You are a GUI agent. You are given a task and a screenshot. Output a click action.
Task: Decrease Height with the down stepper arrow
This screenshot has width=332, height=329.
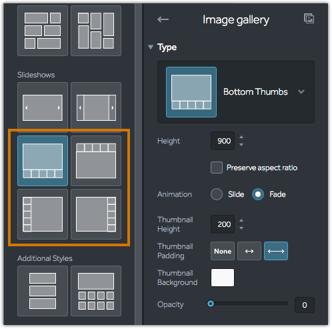241,145
